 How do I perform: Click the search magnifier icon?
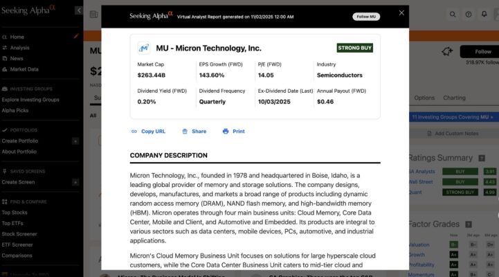click(453, 14)
